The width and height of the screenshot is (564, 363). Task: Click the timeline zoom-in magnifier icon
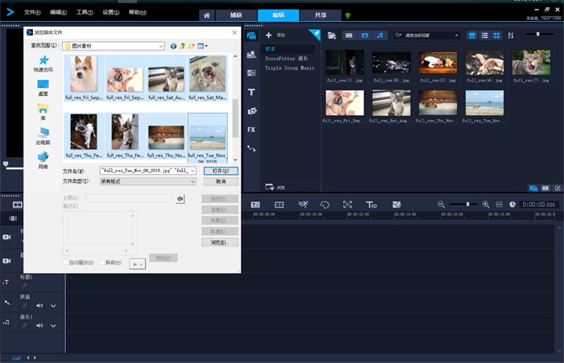coord(486,204)
